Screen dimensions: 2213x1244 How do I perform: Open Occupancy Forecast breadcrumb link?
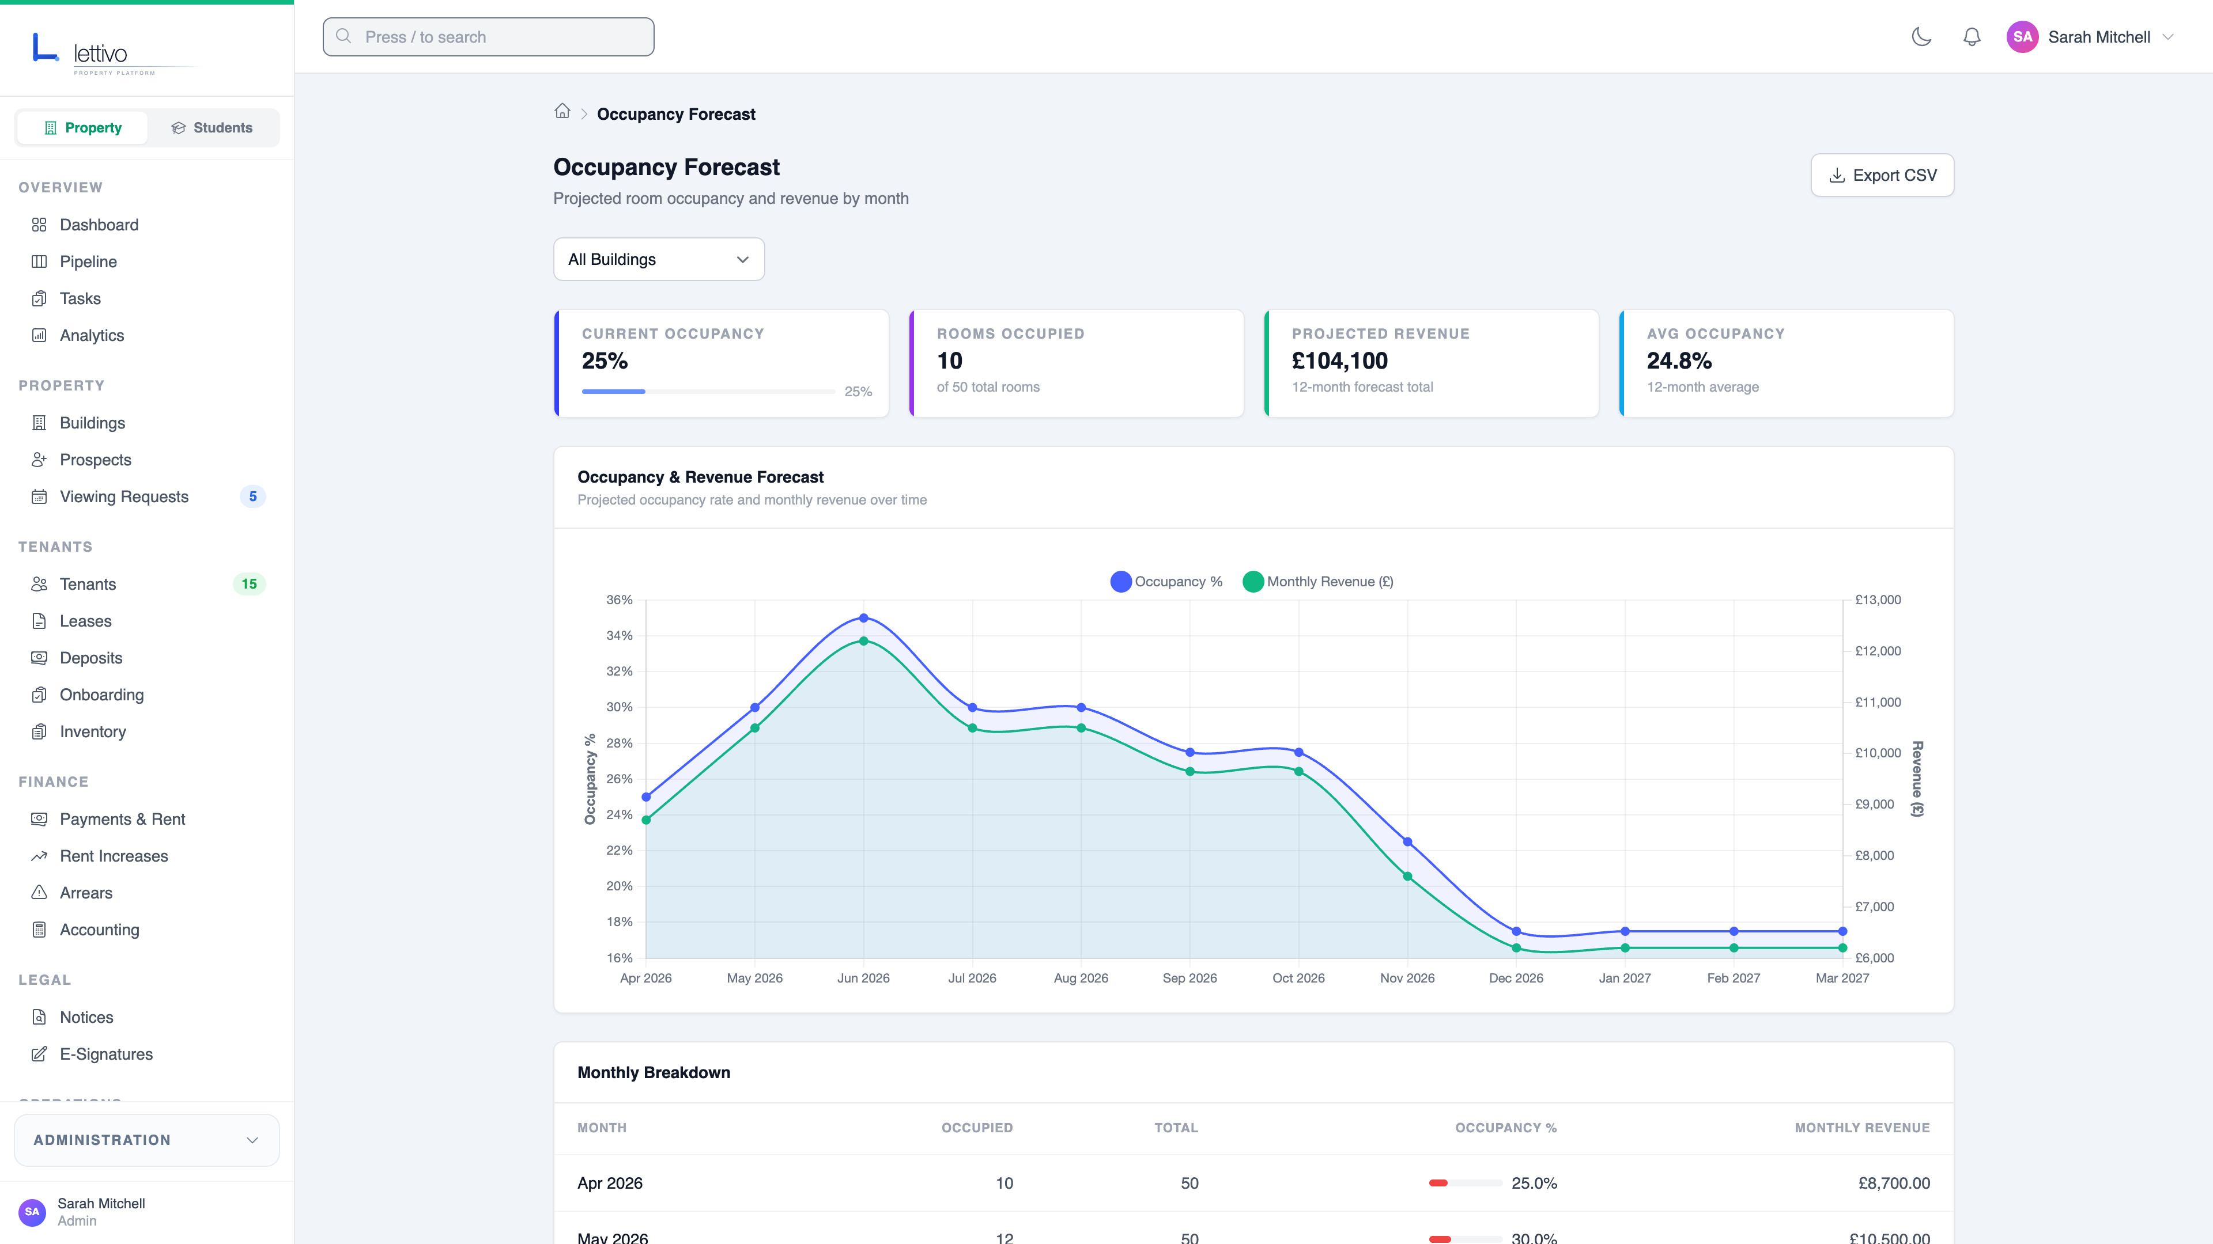pos(675,113)
